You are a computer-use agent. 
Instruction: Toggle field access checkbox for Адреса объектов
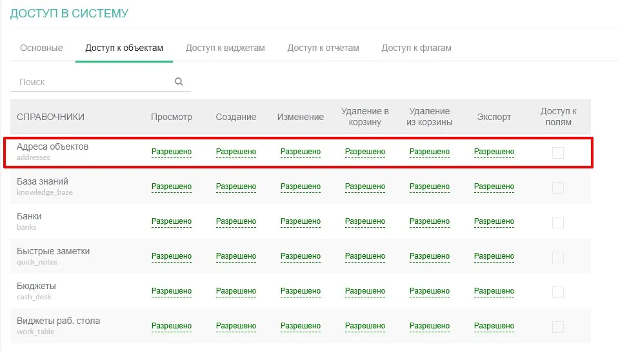(x=557, y=152)
